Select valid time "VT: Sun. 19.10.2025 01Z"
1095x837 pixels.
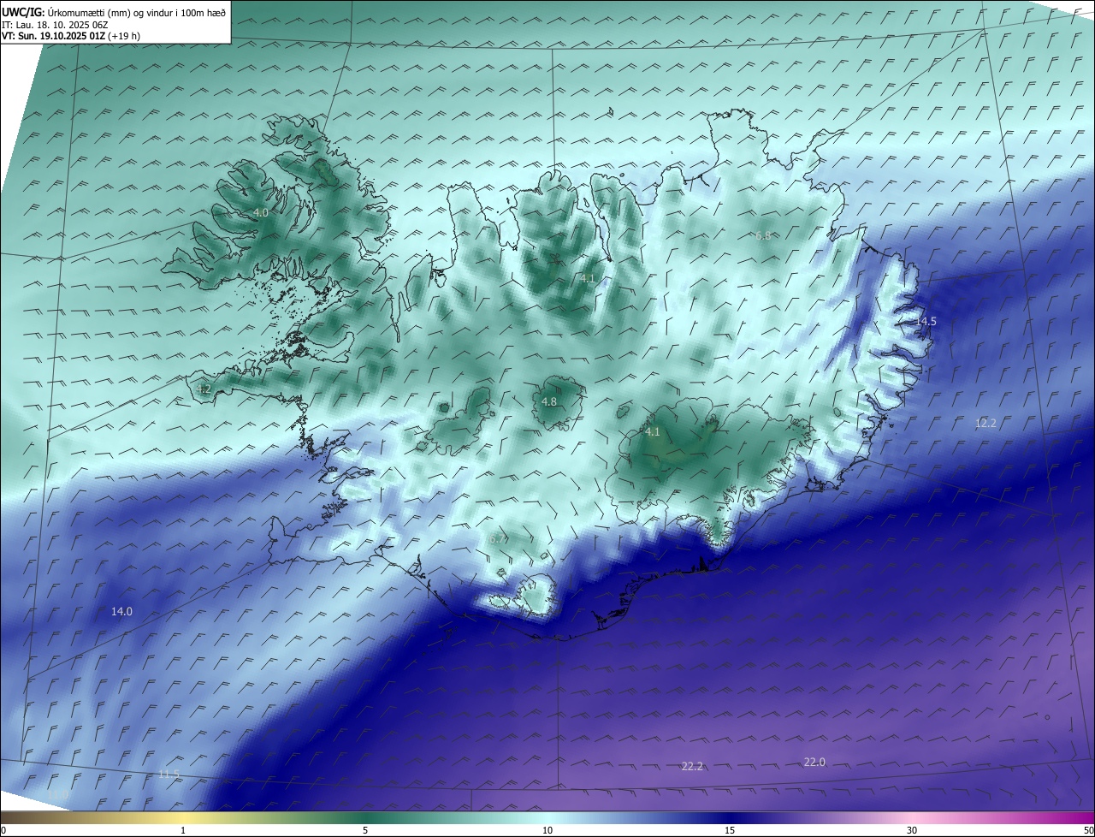pos(54,36)
